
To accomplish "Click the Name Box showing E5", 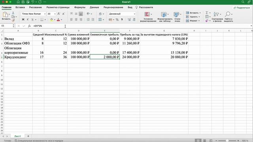I will click(6, 26).
